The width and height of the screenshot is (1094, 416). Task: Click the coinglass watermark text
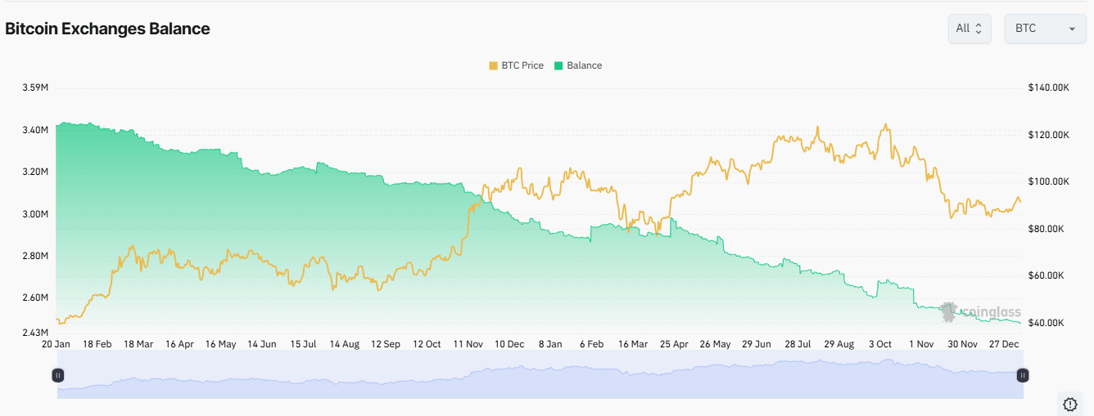991,312
